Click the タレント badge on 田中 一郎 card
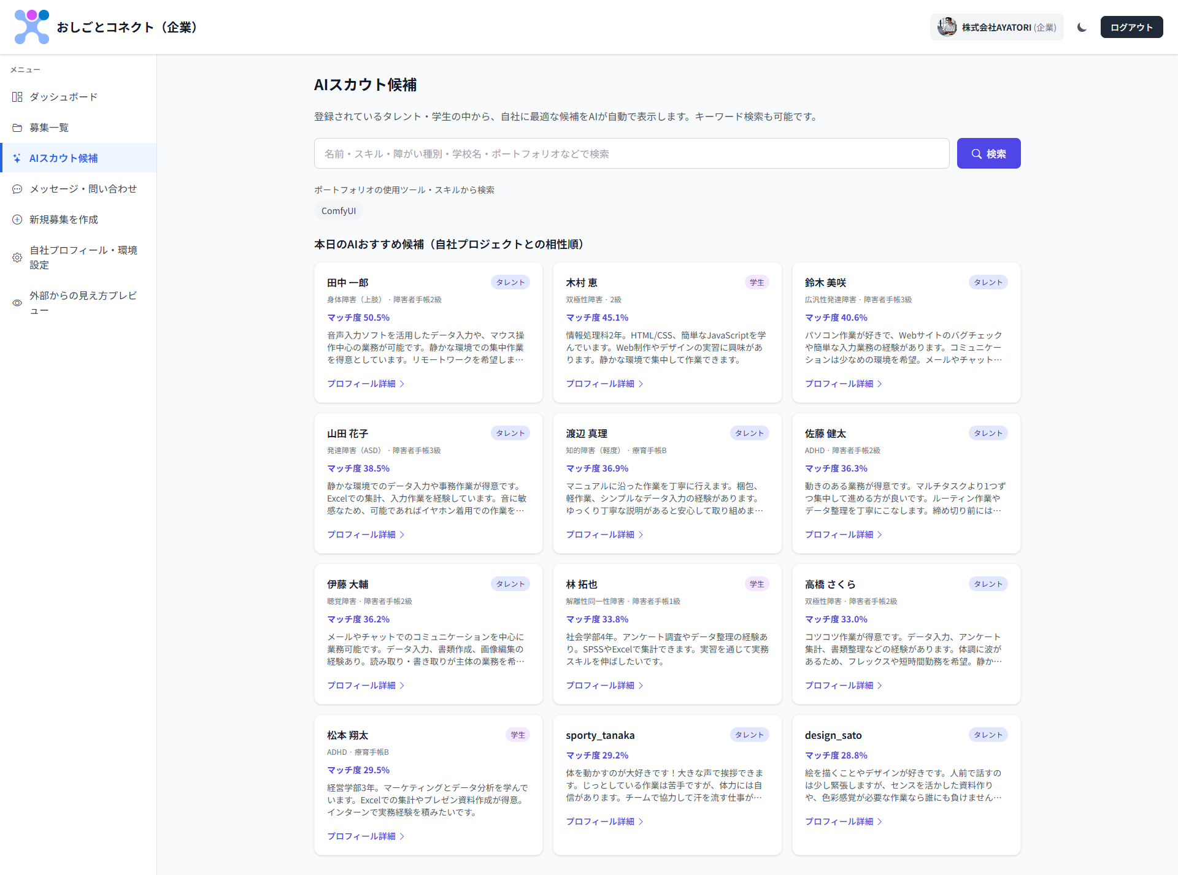Viewport: 1178px width, 875px height. [510, 282]
